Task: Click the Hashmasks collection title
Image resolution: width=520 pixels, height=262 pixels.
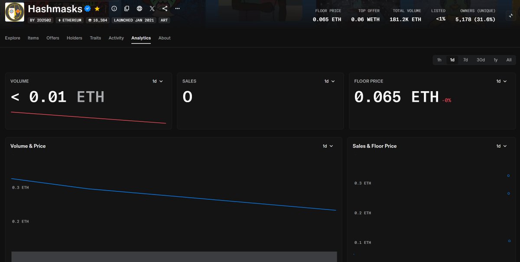Action: click(55, 9)
